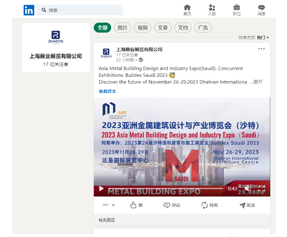Screen dimensions: 287x237
Task: Open post author name 上海展业展览有限公司
Action: (139, 50)
